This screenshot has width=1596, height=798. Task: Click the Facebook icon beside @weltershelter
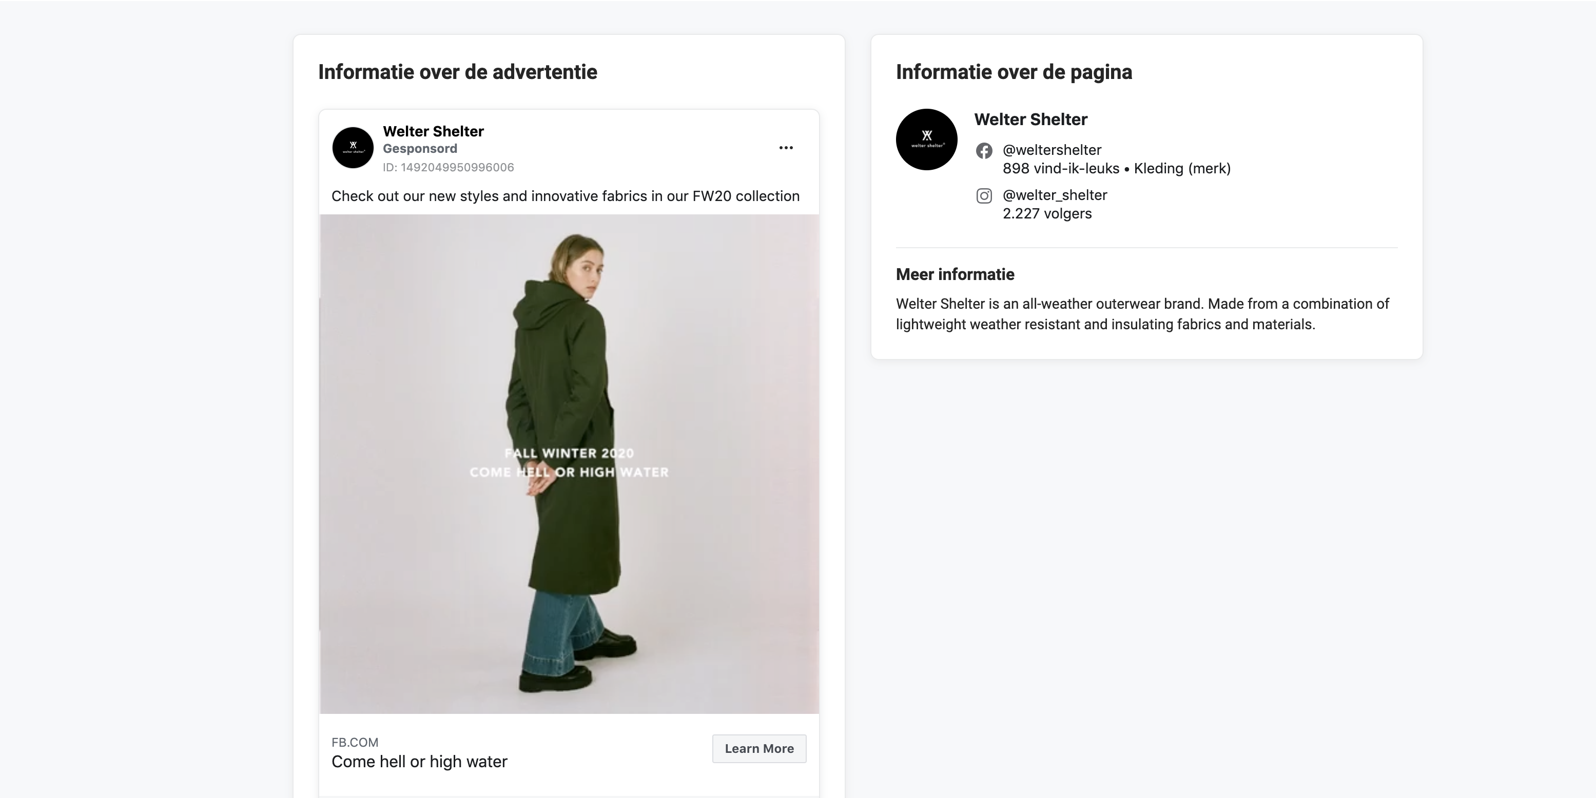coord(984,151)
